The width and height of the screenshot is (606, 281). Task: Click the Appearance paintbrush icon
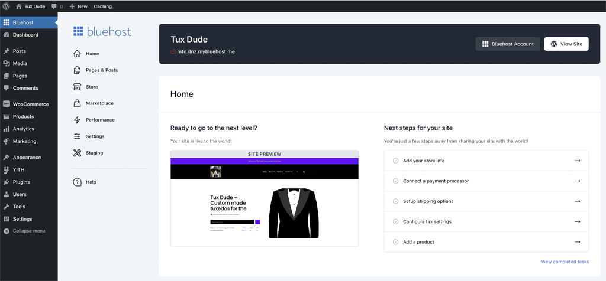[6, 157]
